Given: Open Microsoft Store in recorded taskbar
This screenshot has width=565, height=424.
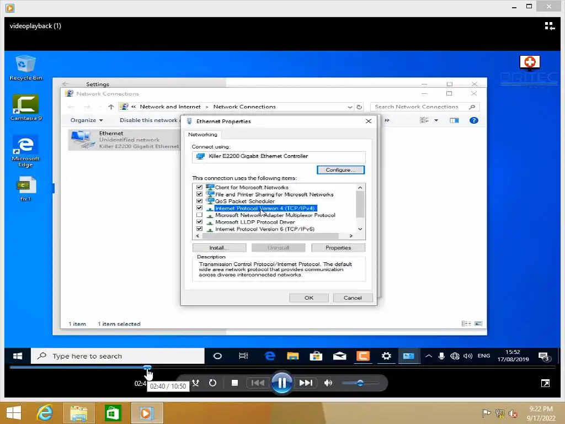Looking at the screenshot, I should pos(316,356).
